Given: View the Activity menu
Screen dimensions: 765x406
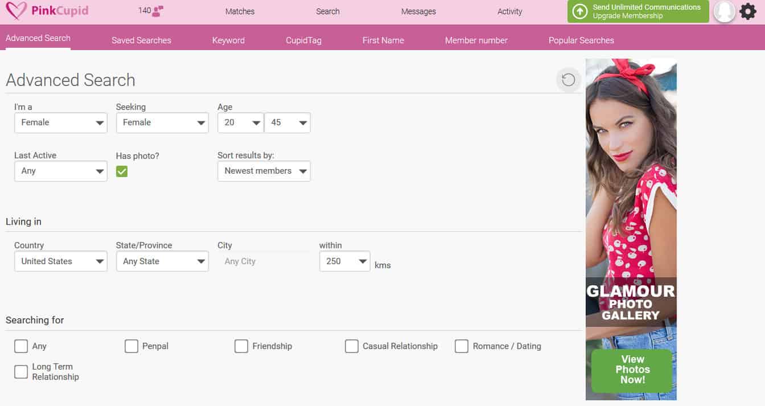Looking at the screenshot, I should tap(510, 11).
